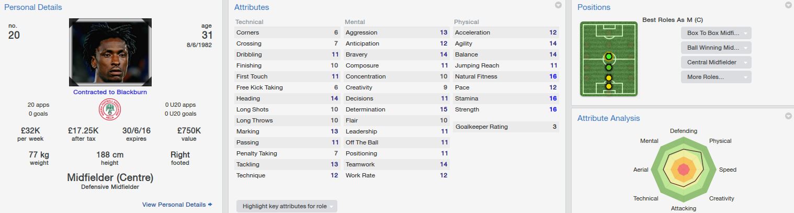Expand the Ball Winning Midfielder role dropdown
The height and width of the screenshot is (213, 794).
pos(716,48)
